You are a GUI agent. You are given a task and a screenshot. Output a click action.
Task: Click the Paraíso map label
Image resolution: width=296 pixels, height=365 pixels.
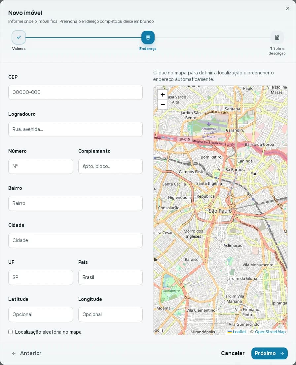coord(192,259)
